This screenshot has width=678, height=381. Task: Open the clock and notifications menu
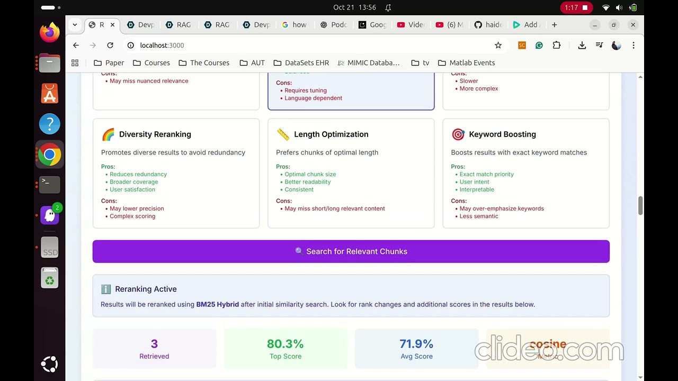point(362,7)
